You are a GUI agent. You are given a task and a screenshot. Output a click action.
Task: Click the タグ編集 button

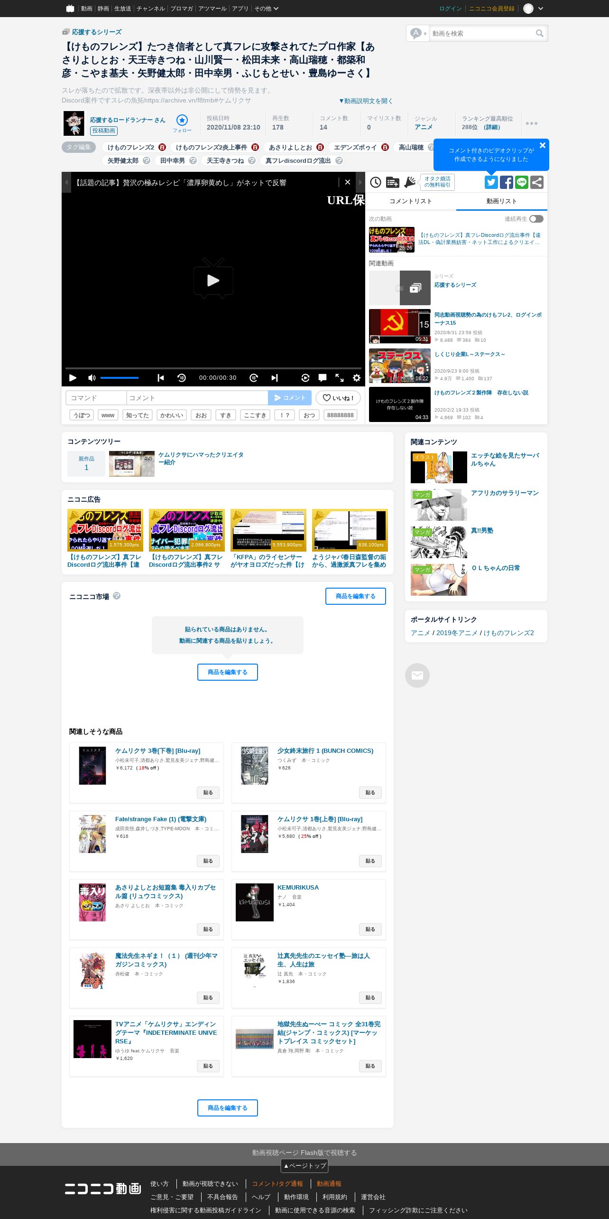coord(79,147)
